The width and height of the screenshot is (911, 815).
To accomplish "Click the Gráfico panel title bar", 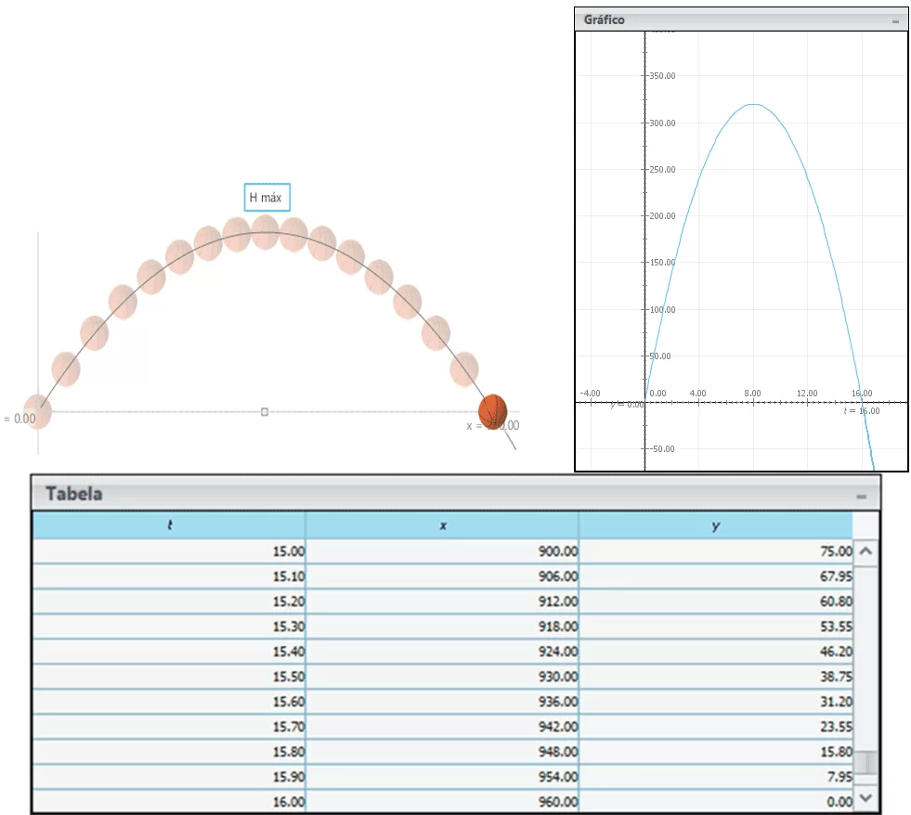I will [x=741, y=19].
